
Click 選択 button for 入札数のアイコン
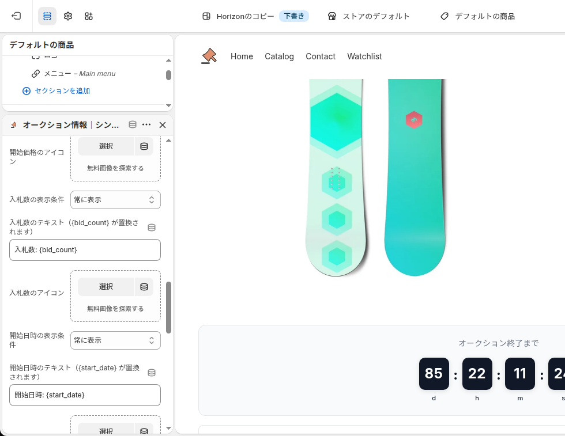pyautogui.click(x=106, y=287)
